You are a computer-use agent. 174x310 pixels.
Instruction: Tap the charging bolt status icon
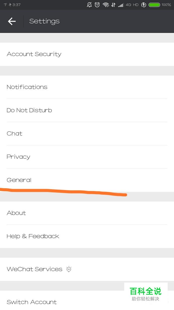pyautogui.click(x=144, y=5)
